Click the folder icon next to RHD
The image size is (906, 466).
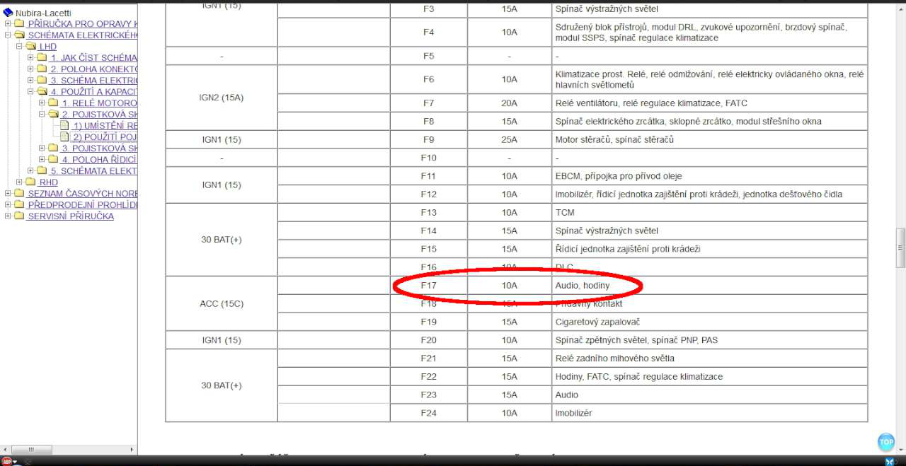point(30,182)
